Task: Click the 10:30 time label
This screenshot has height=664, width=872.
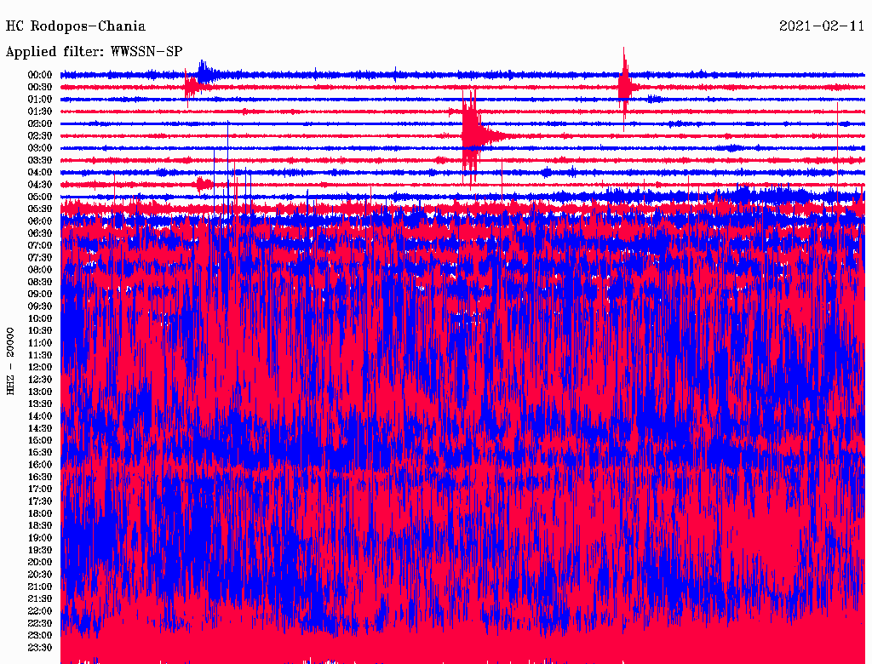Action: point(40,331)
